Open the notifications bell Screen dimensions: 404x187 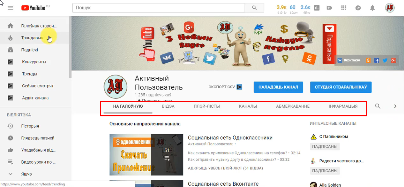coord(372,8)
